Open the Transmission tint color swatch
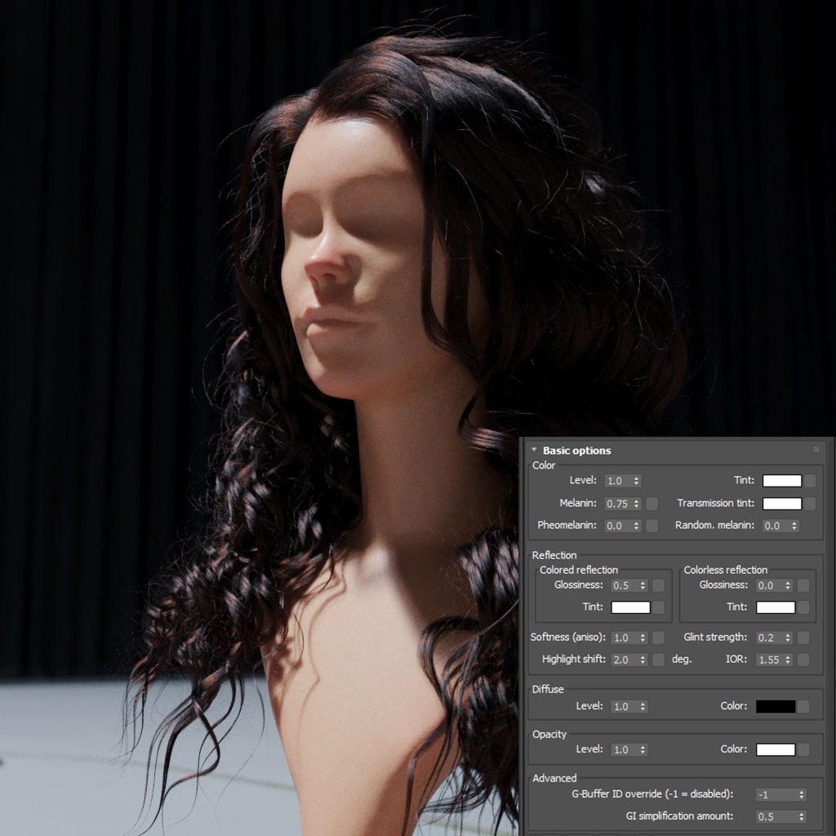The image size is (836, 836). coord(782,503)
